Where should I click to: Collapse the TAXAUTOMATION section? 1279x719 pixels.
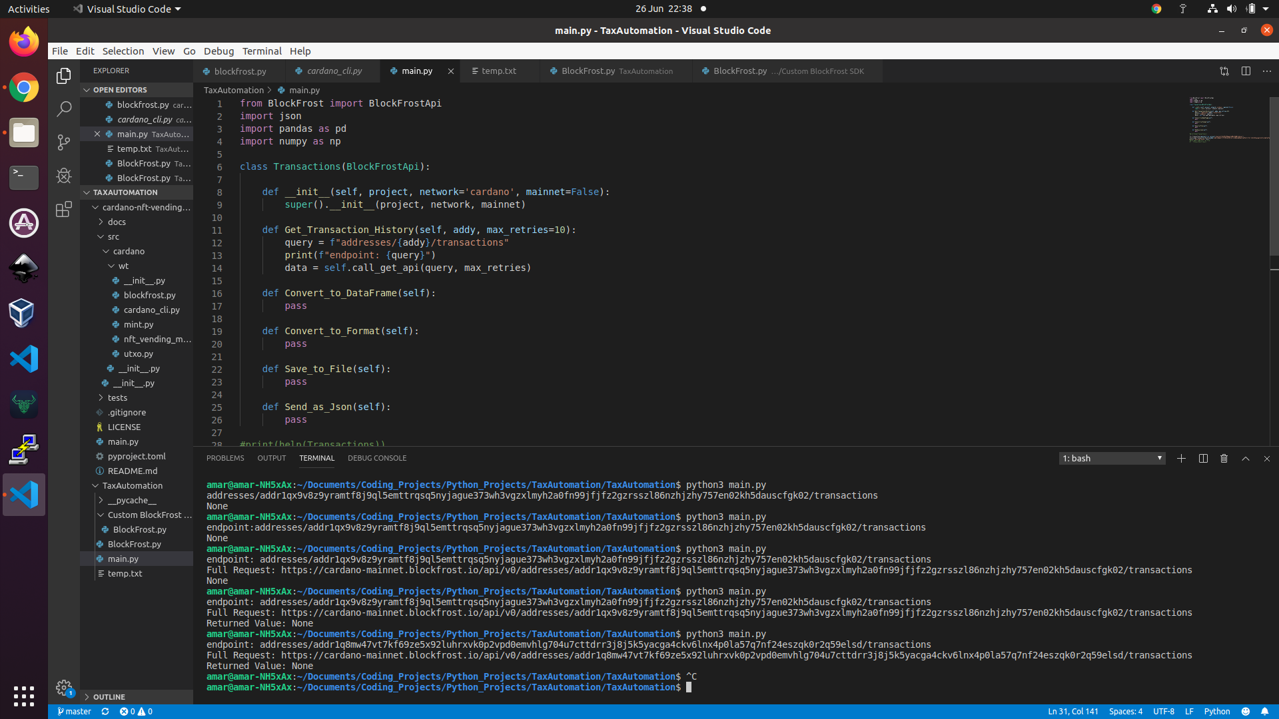pos(137,192)
